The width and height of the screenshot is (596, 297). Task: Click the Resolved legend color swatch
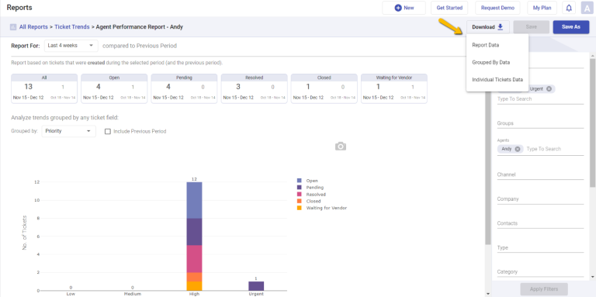click(300, 195)
